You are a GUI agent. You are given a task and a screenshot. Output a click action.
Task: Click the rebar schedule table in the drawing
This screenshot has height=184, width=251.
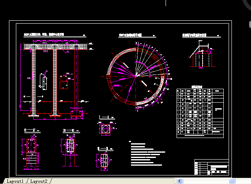click(x=200, y=113)
